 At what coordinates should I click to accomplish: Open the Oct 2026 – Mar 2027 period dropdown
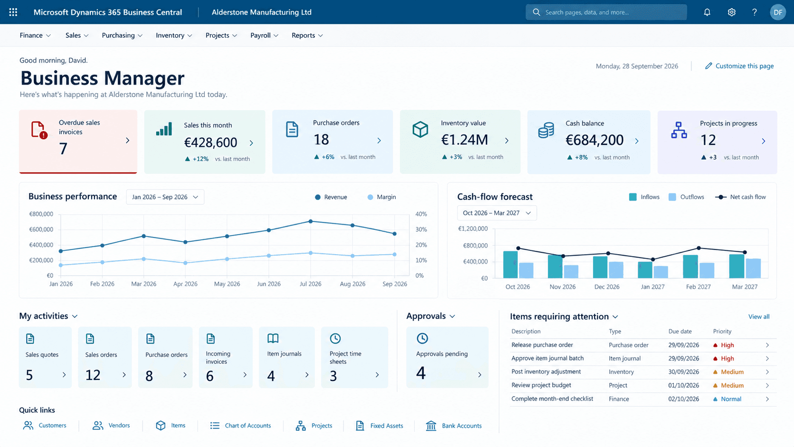tap(497, 213)
